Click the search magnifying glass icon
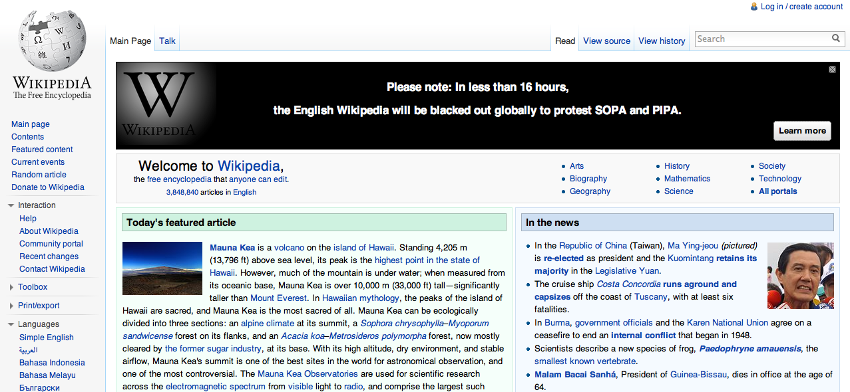Image resolution: width=850 pixels, height=392 pixels. click(836, 39)
